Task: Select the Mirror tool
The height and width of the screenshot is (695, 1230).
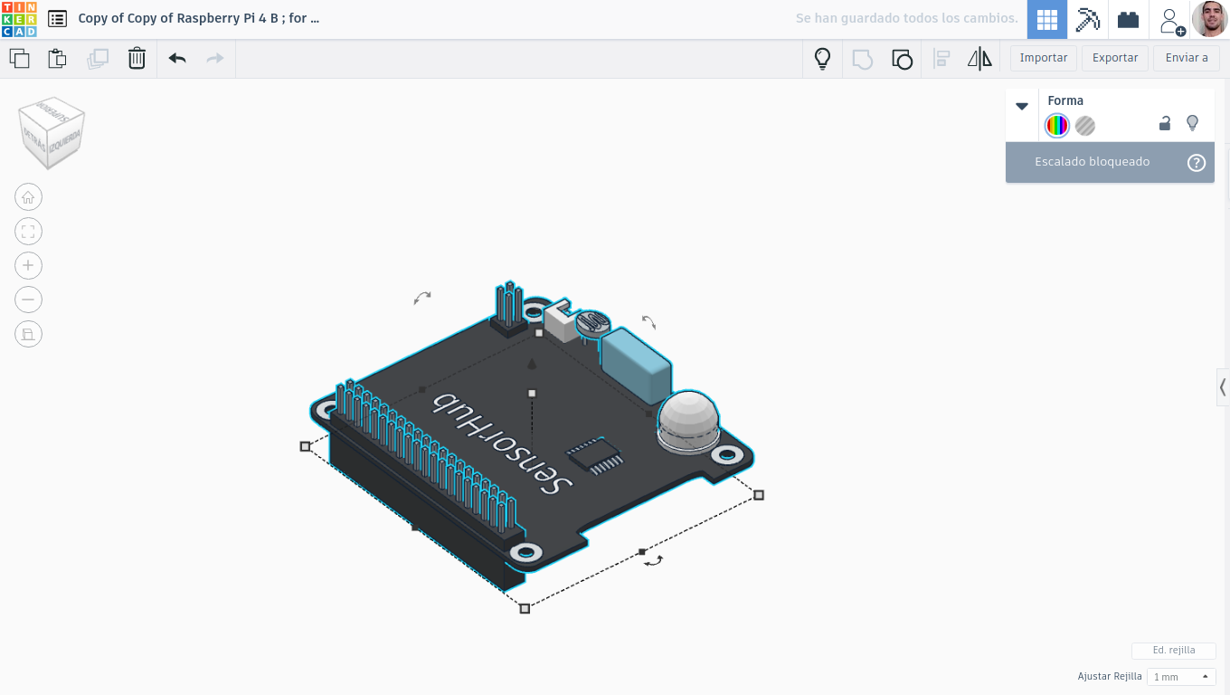Action: pyautogui.click(x=979, y=59)
